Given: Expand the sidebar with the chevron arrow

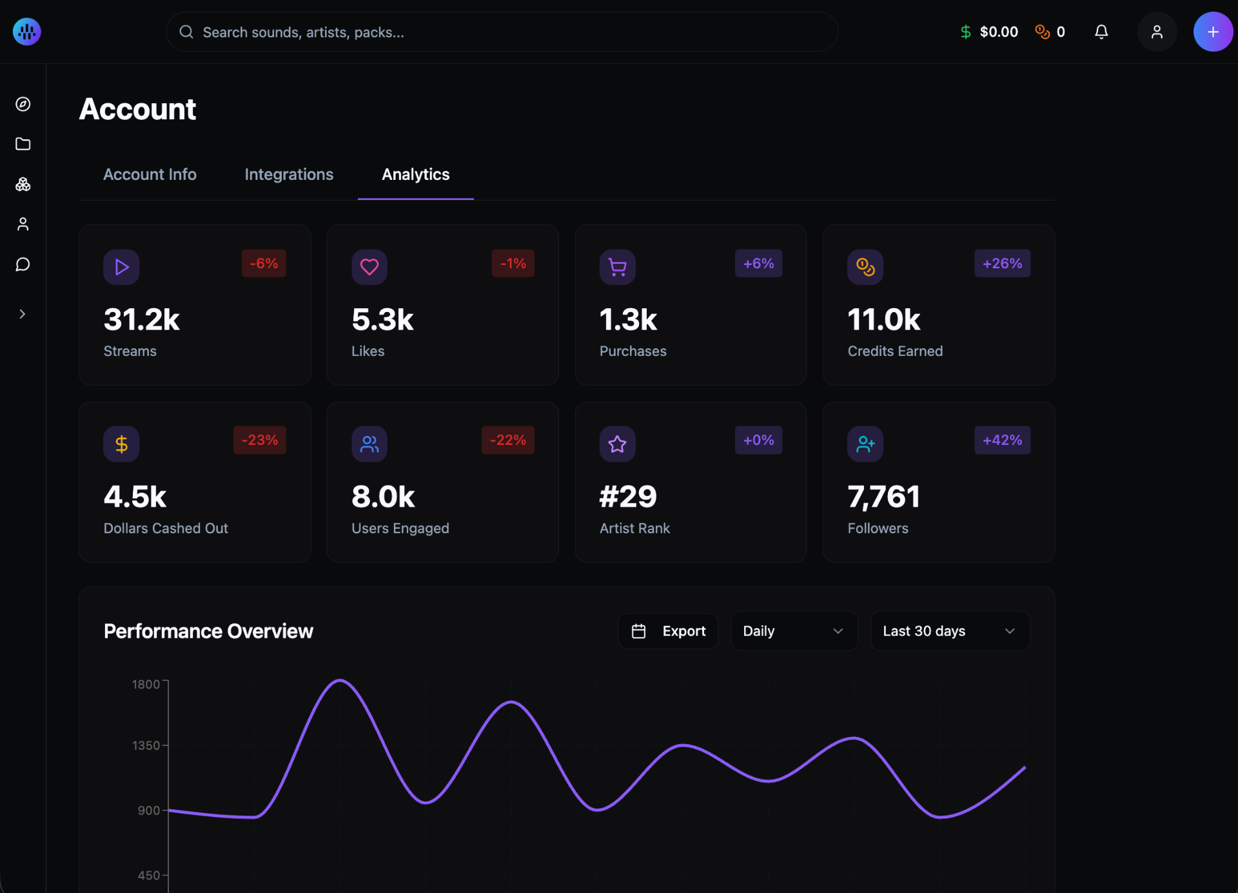Looking at the screenshot, I should click(x=23, y=314).
